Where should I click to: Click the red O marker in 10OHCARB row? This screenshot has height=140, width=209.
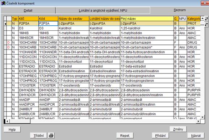click(x=8, y=47)
